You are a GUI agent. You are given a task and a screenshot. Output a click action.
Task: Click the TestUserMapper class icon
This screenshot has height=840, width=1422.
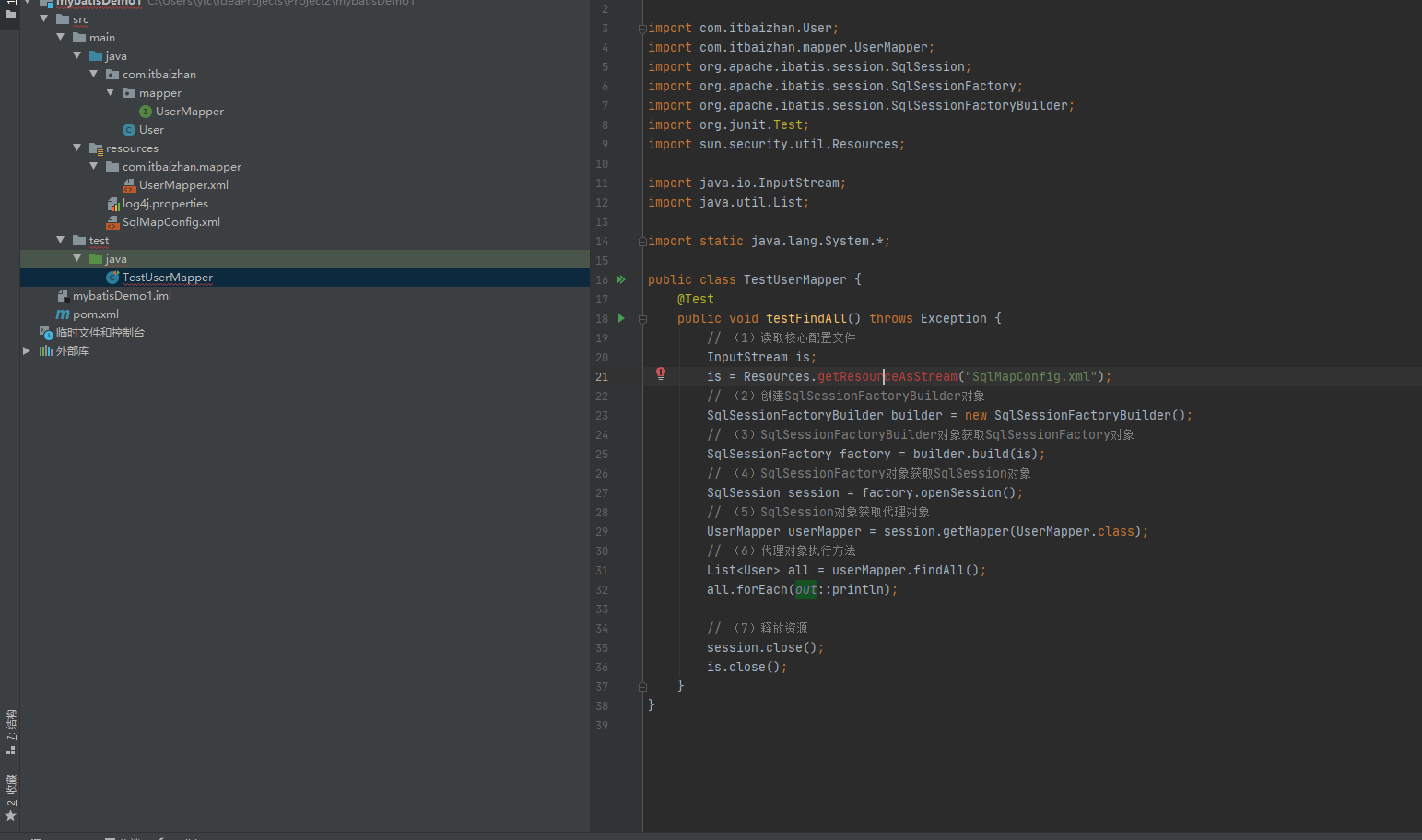pos(112,278)
